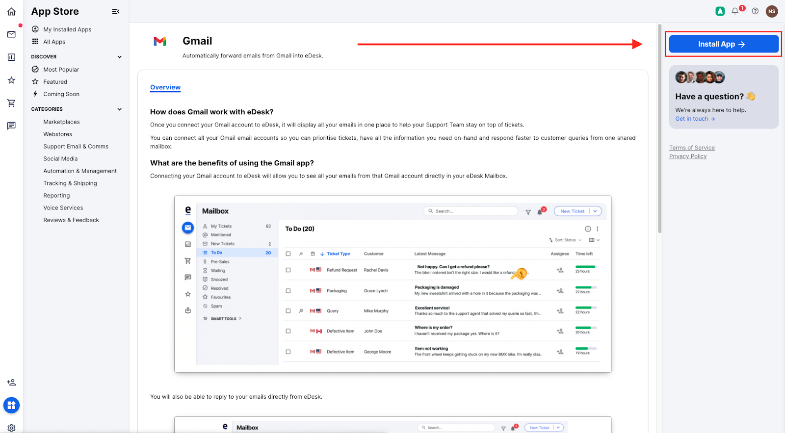Click the Get in touch link

pyautogui.click(x=695, y=119)
